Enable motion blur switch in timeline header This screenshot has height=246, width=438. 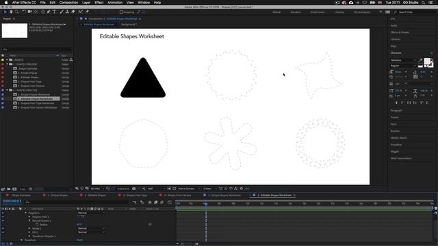tap(162, 202)
